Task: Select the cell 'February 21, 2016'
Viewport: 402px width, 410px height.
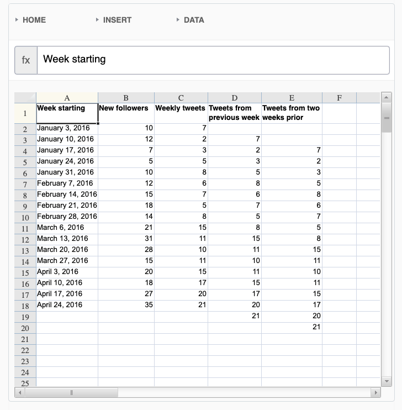Action: point(67,206)
